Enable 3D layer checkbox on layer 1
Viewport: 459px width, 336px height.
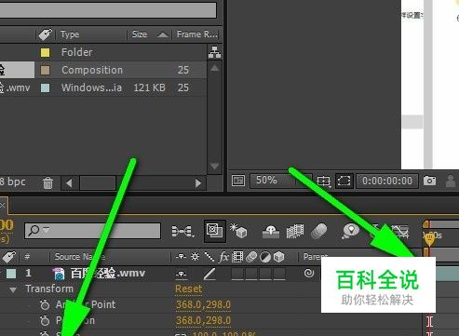(x=279, y=274)
